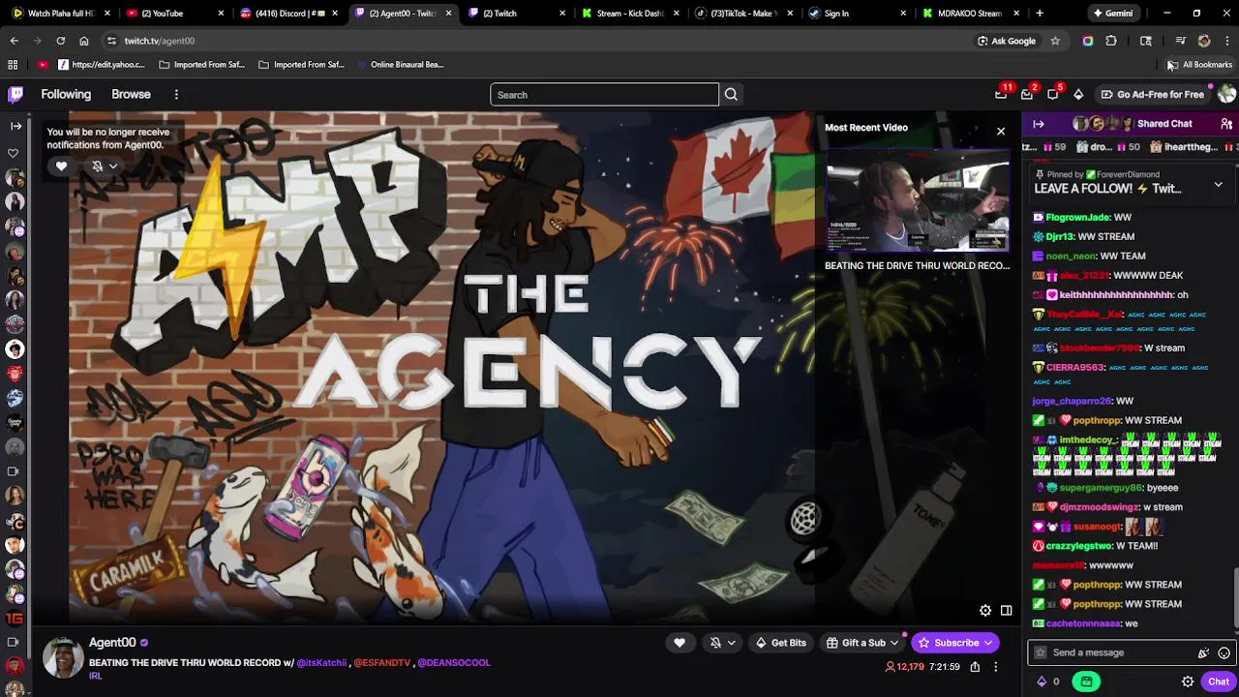
Task: Open the @DEANSOCOOL channel link
Action: (454, 663)
